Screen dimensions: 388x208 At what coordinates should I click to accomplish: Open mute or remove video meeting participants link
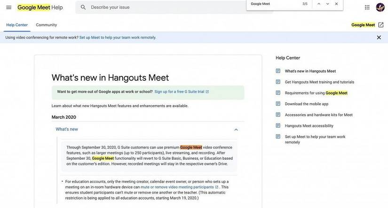point(177,187)
